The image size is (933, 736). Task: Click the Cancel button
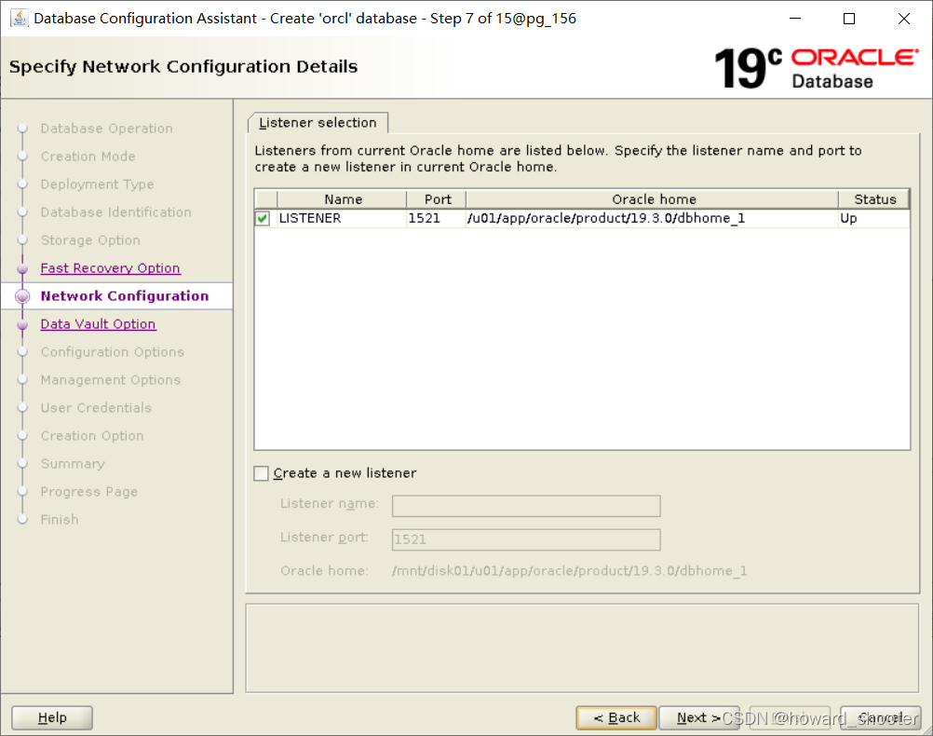tap(881, 717)
